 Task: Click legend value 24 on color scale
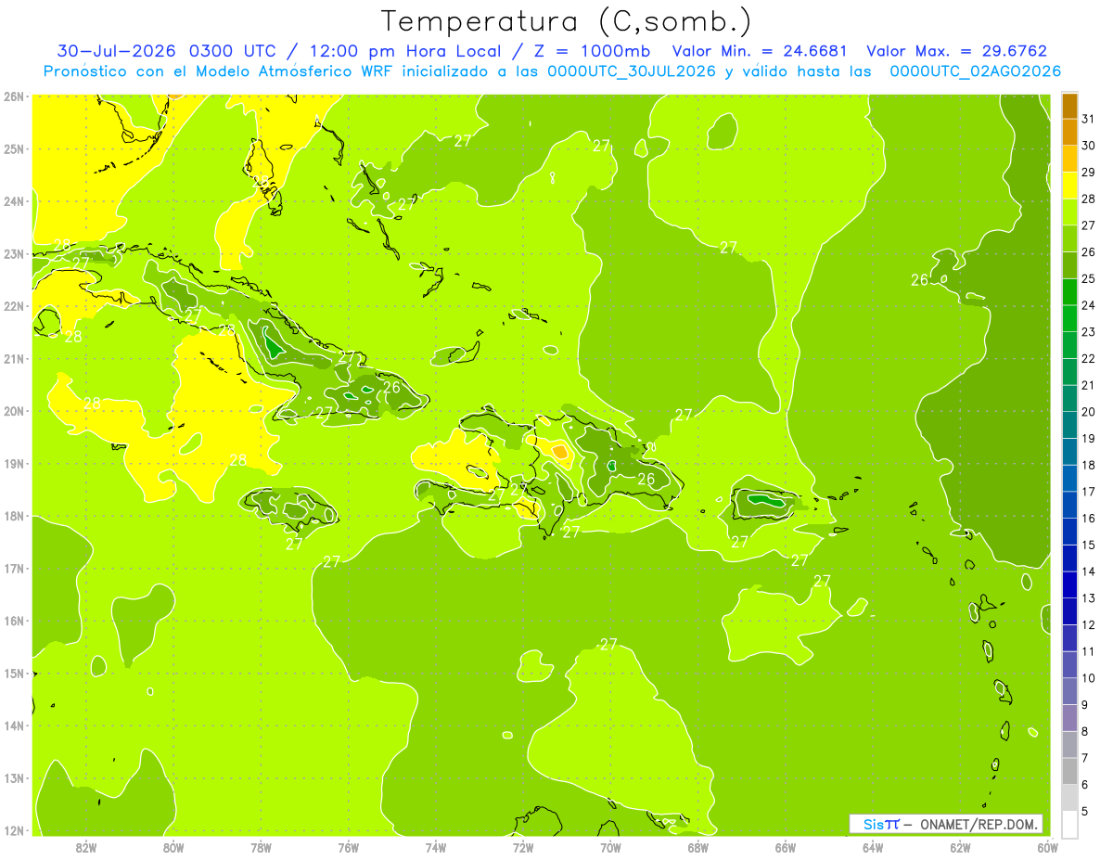pyautogui.click(x=1089, y=305)
